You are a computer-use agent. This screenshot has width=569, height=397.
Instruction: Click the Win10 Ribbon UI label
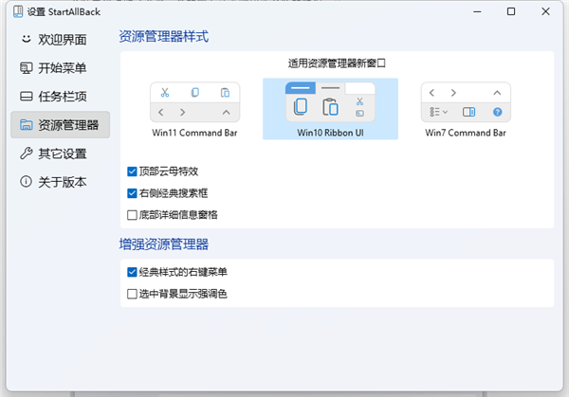pyautogui.click(x=330, y=133)
